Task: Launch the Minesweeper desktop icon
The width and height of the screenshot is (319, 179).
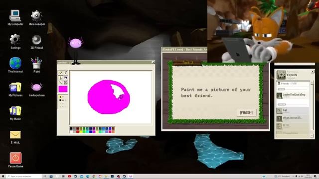Action: [36, 18]
